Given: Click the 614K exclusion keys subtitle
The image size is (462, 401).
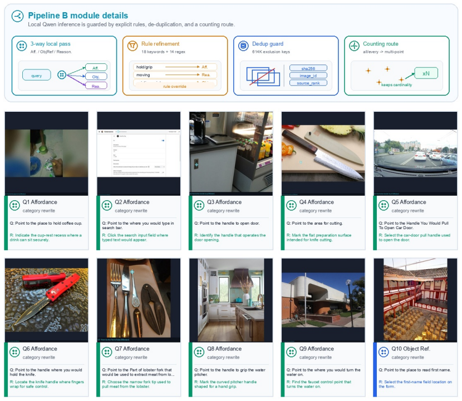Looking at the screenshot, I should click(x=271, y=52).
